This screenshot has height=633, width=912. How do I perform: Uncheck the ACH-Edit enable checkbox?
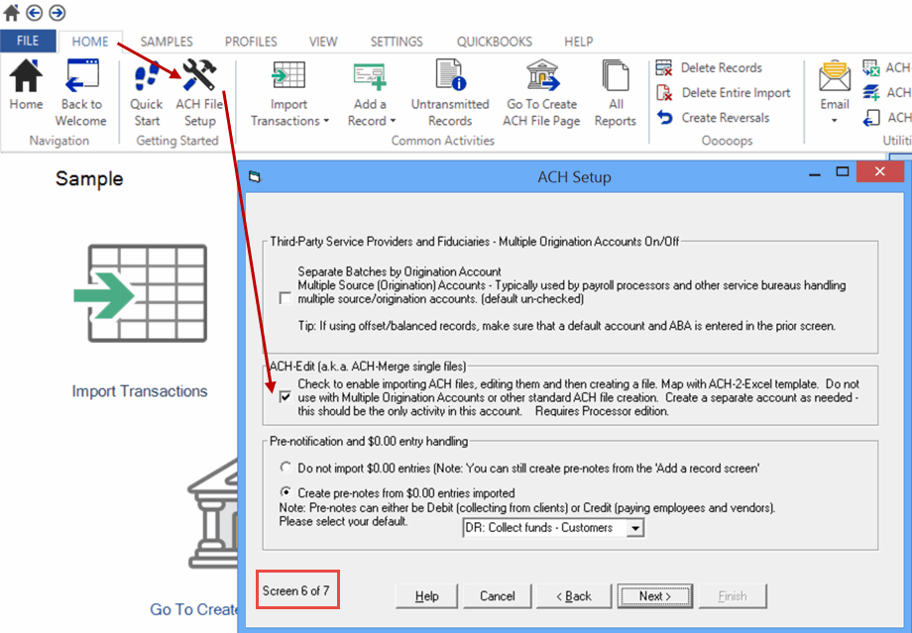[x=285, y=396]
